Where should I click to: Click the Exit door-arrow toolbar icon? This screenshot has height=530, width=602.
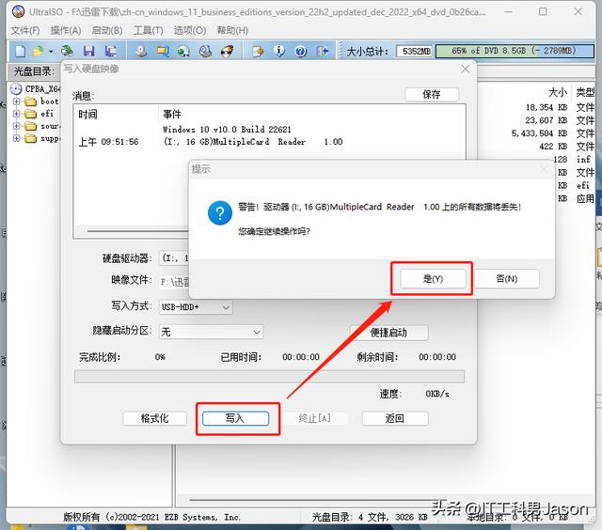point(323,51)
